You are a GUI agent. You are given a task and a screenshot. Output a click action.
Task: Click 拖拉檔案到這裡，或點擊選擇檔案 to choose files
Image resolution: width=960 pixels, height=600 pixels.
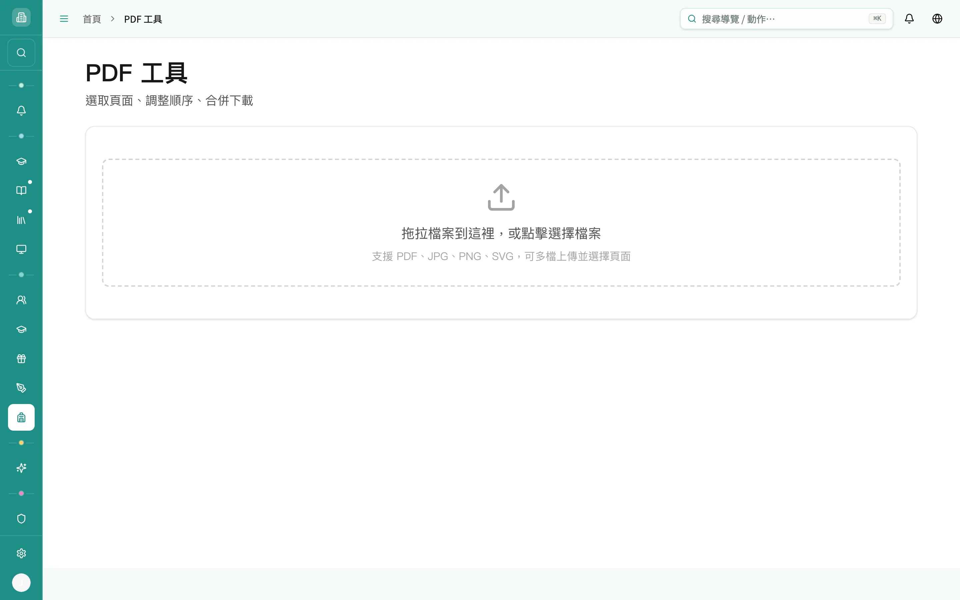[501, 233]
